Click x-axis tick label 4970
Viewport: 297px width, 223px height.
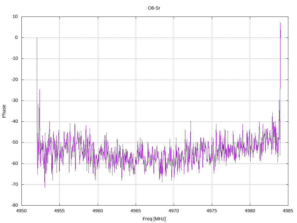coord(174,211)
